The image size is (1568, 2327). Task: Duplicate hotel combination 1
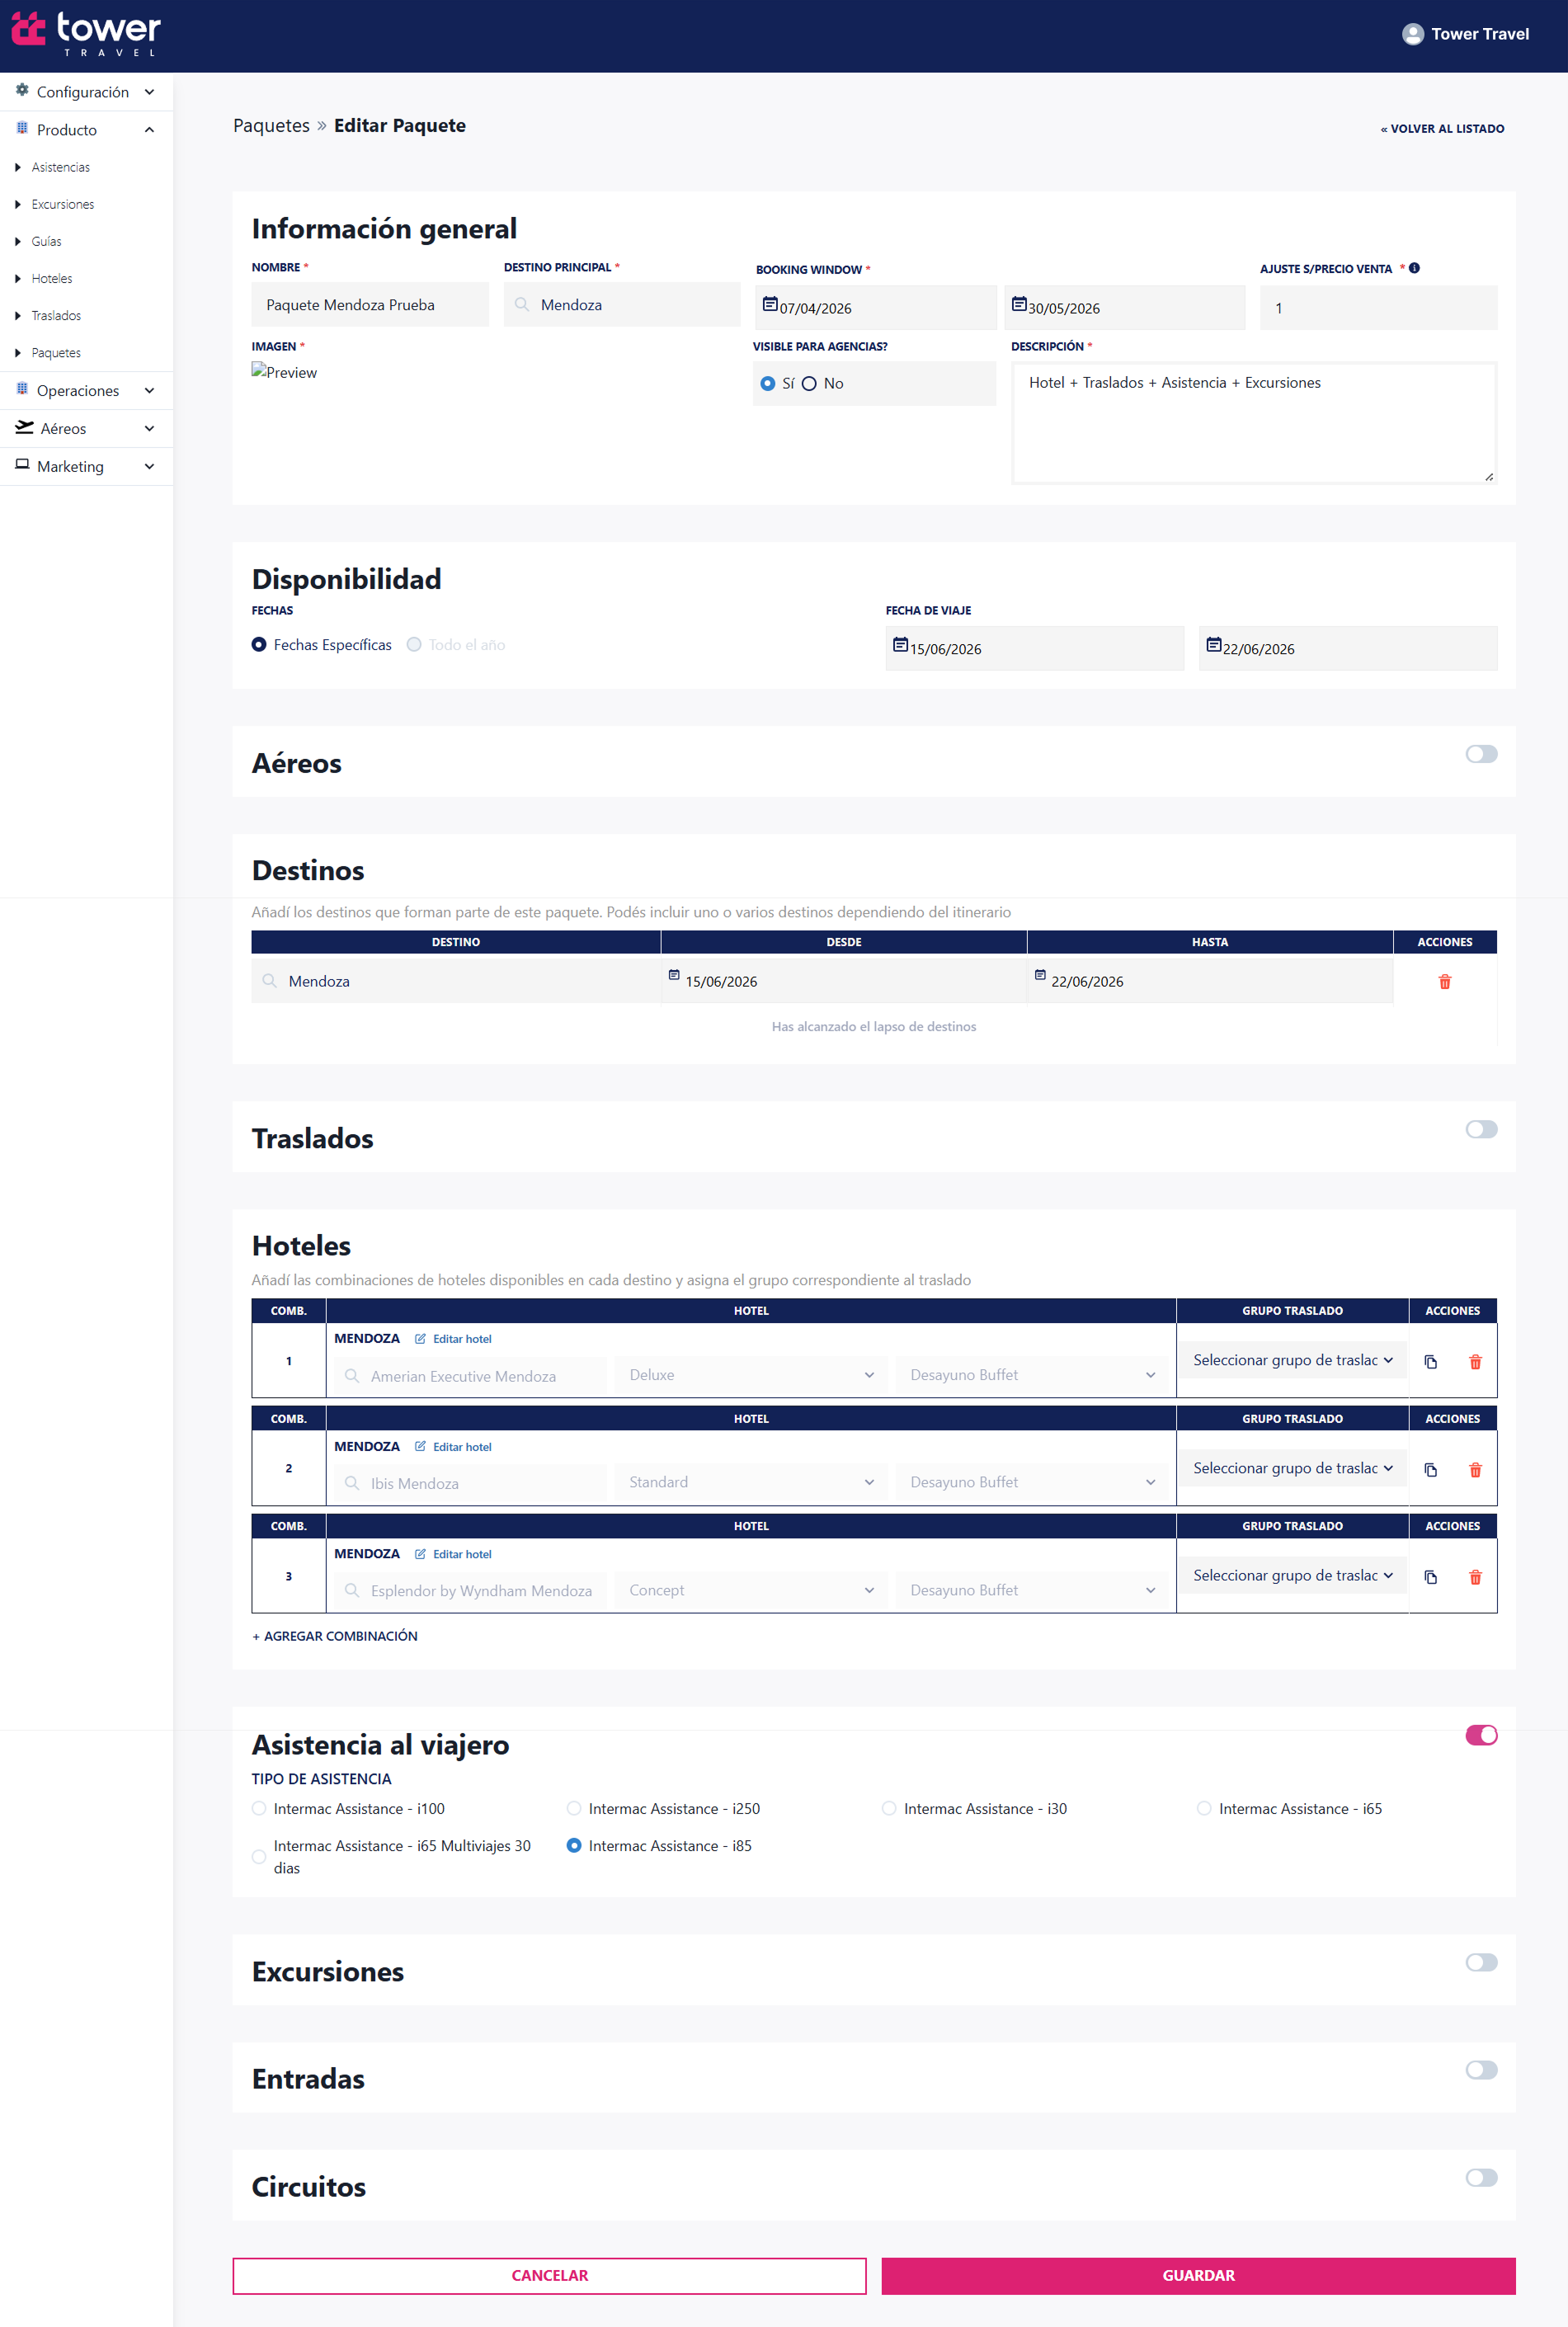pos(1430,1362)
